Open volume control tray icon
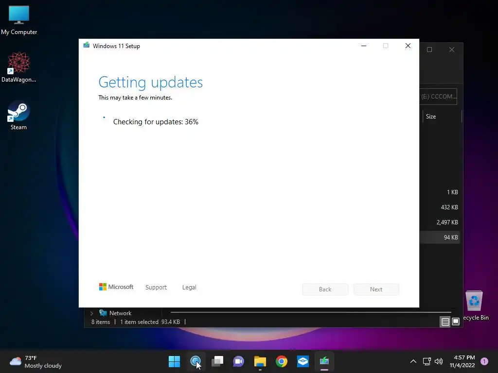This screenshot has width=498, height=373. (439, 361)
